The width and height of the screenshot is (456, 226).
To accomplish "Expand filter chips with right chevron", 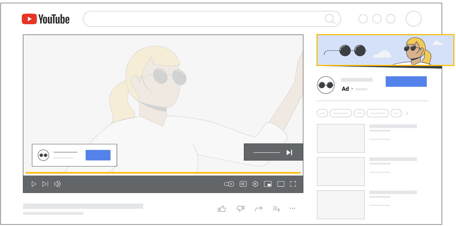I will click(407, 113).
